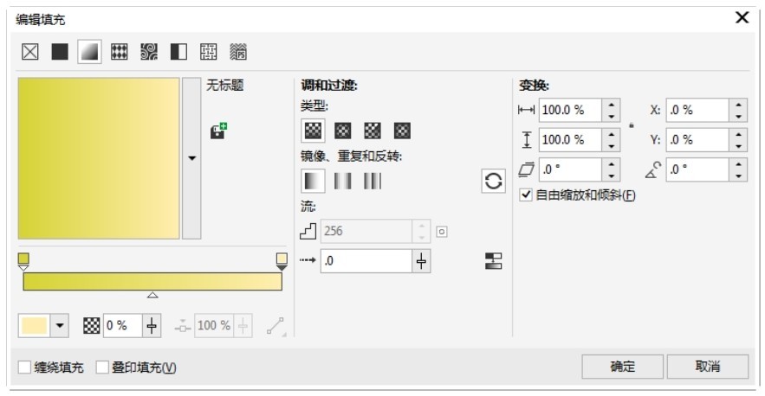Viewport: 765px width, 396px height.
Task: Enable 自由缩放和倾斜 checkbox
Action: [525, 195]
